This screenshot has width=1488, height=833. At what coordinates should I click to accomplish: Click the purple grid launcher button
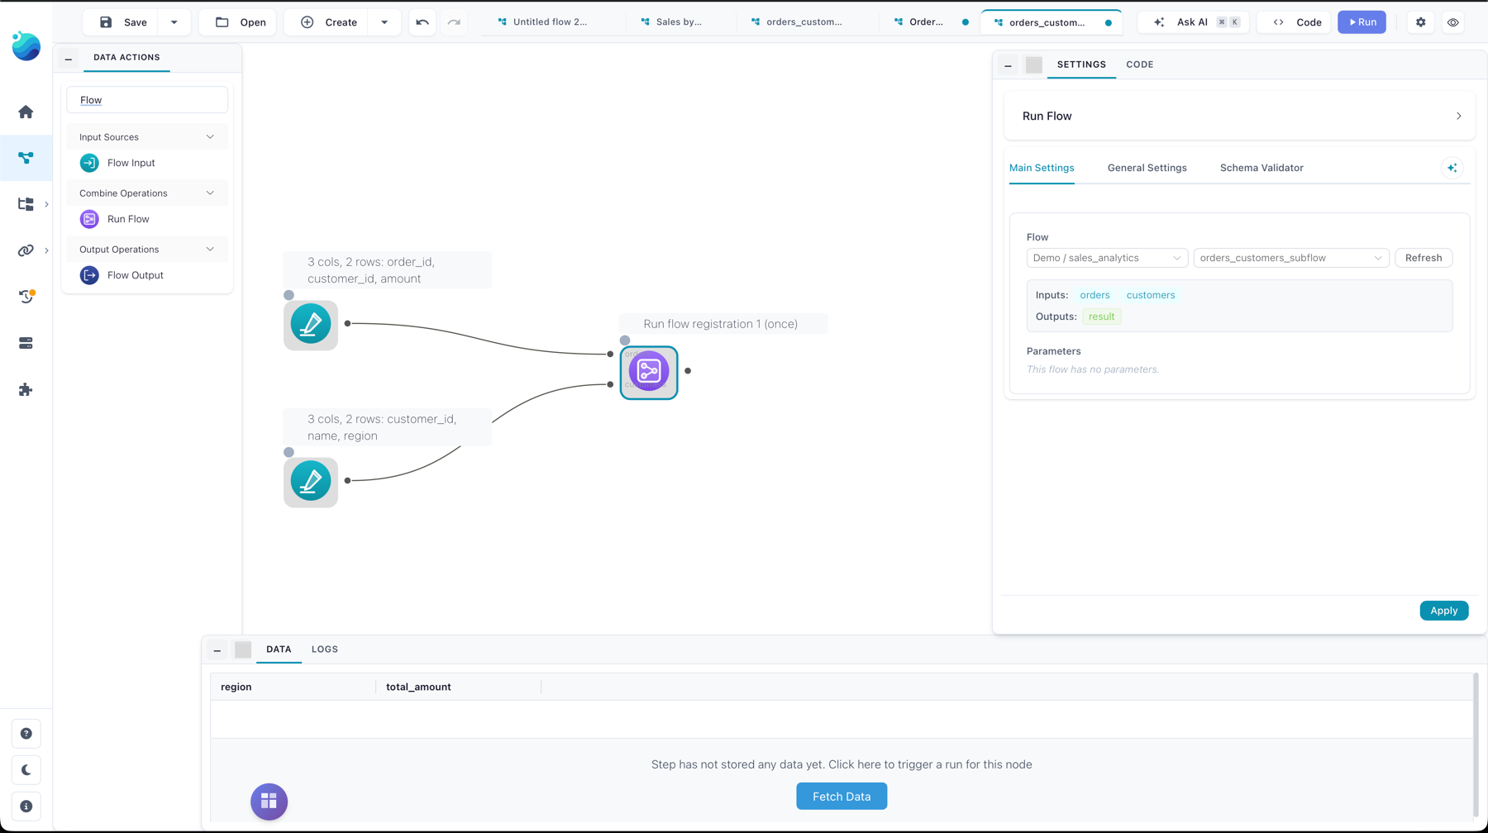(269, 802)
